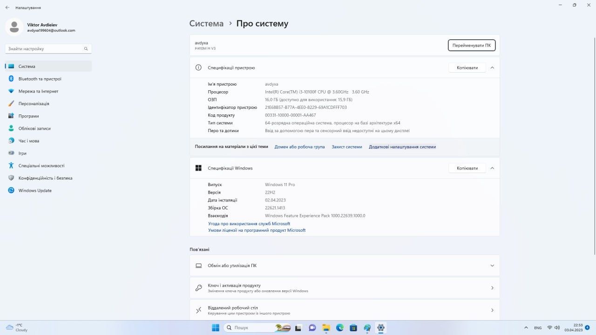596x335 pixels.
Task: Open File Explorer from the taskbar
Action: 326,328
